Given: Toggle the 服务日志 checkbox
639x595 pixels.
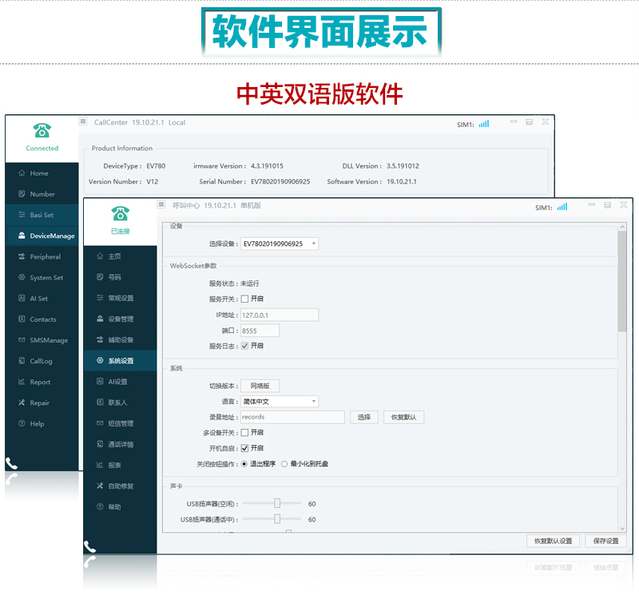Looking at the screenshot, I should pos(244,346).
